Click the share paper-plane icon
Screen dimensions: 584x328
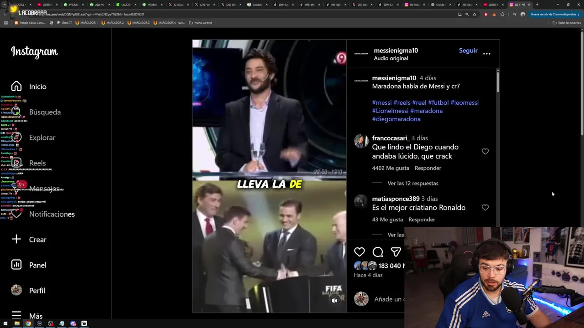tap(396, 252)
